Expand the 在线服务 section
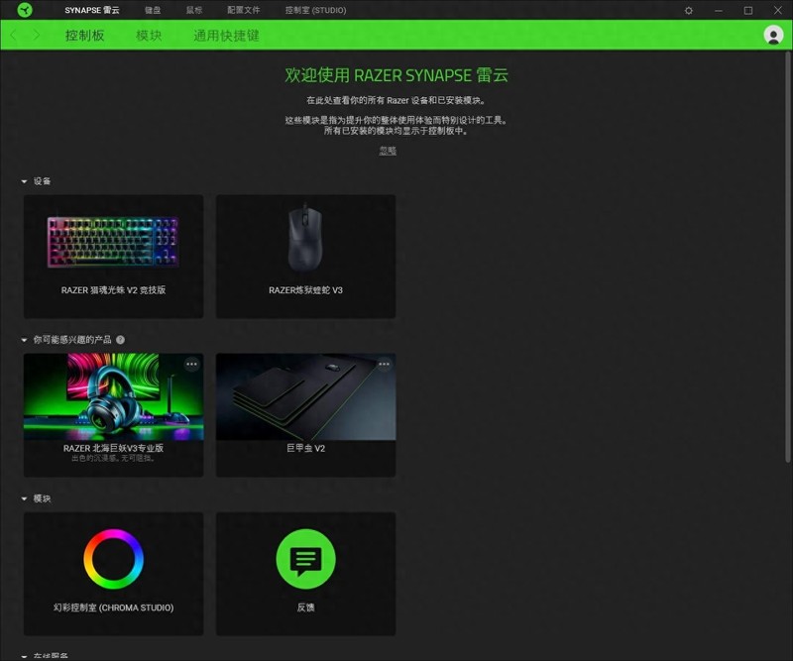Screen dimensions: 793x661 click(24, 655)
